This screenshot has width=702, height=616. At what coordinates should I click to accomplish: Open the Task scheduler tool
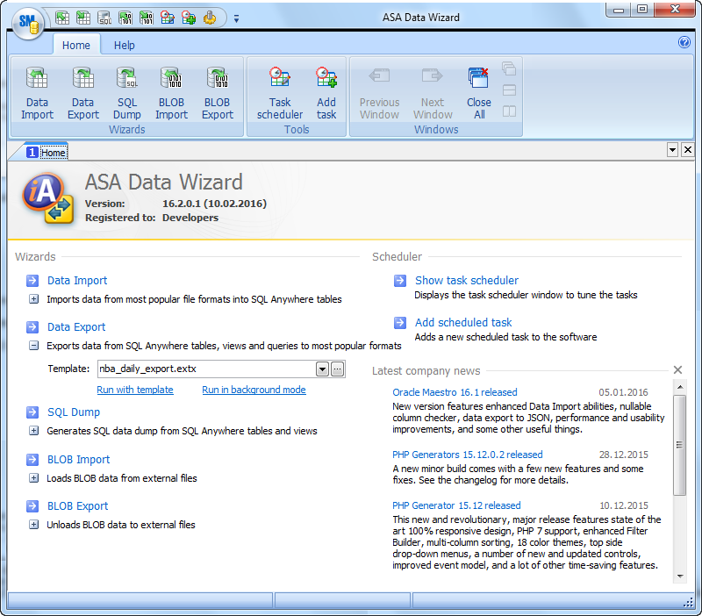click(x=280, y=90)
